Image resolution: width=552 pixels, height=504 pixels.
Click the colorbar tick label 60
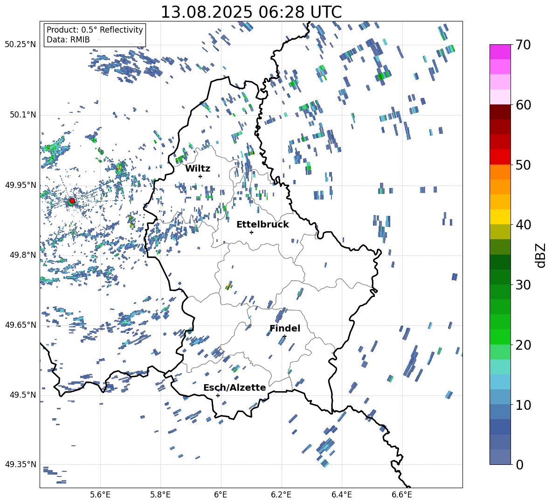(x=523, y=105)
